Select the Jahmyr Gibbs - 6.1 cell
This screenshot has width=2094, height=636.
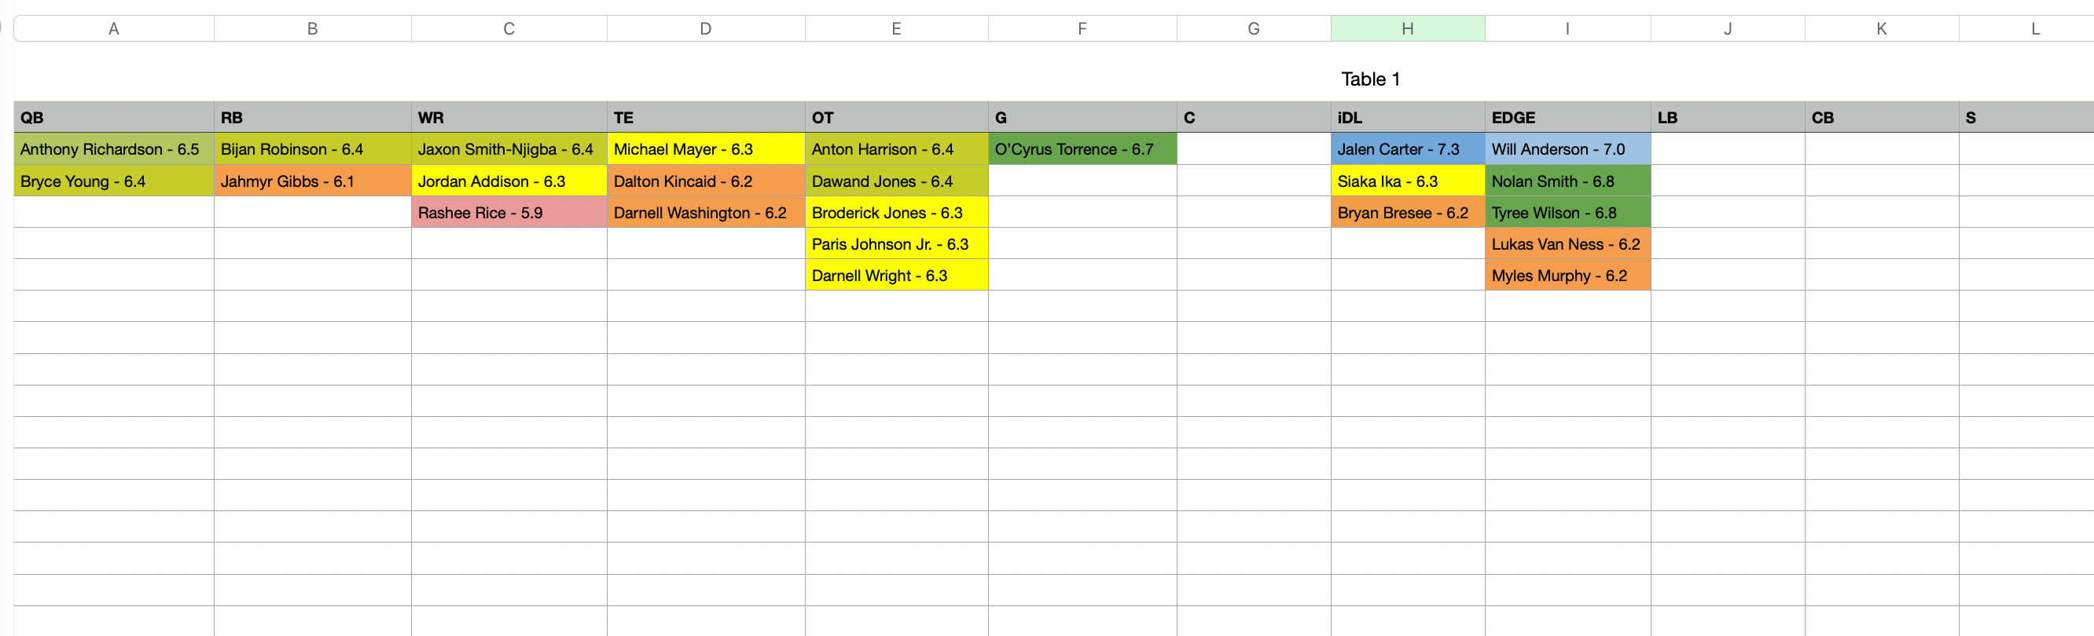[x=312, y=181]
